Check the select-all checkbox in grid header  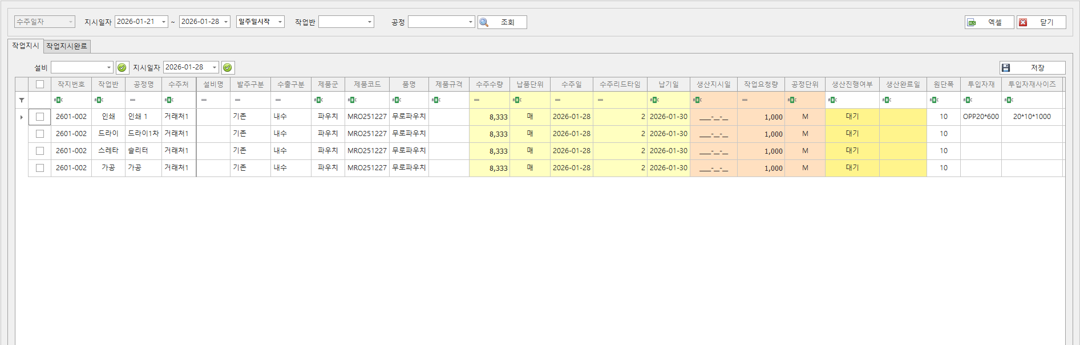[x=40, y=84]
